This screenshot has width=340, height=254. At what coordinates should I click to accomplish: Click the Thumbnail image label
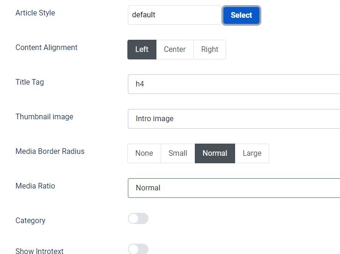pyautogui.click(x=44, y=117)
